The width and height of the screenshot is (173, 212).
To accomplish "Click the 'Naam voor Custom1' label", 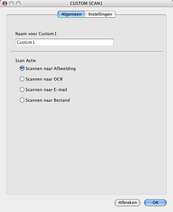I will click(36, 34).
